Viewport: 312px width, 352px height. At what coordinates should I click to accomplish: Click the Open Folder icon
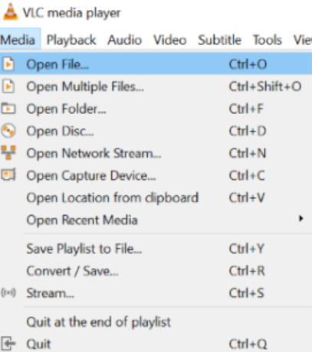(x=8, y=109)
